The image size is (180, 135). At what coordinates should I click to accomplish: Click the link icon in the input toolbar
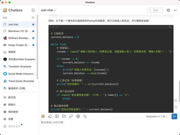click(x=71, y=116)
